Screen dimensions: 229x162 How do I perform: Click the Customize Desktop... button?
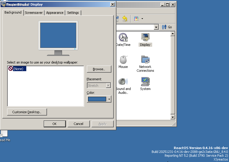pyautogui.click(x=27, y=112)
